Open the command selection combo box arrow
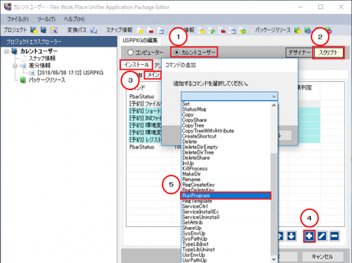352x263 pixels. pos(274,96)
